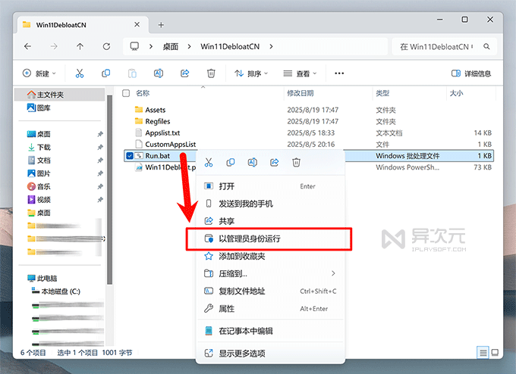Image resolution: width=516 pixels, height=374 pixels.
Task: Click the Back navigation arrow
Action: coord(27,47)
